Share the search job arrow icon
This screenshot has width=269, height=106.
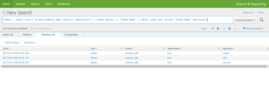224,29
